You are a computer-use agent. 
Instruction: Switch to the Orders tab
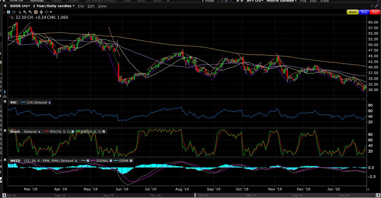(74, 1)
